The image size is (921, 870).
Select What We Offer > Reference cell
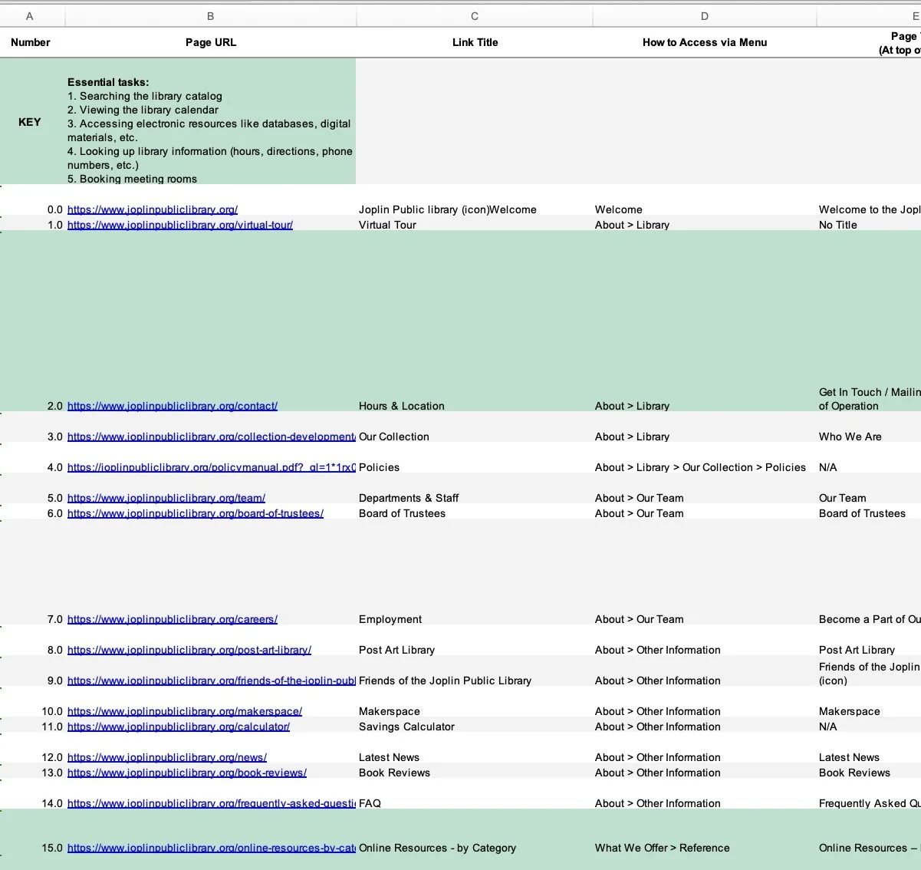704,832
